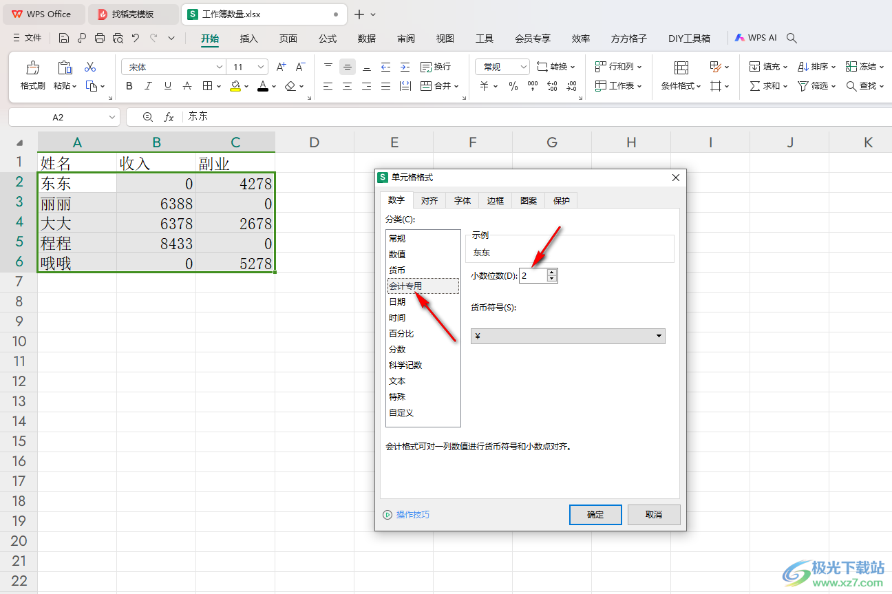The width and height of the screenshot is (892, 594).
Task: Decrease indent in the alignment group
Action: (386, 67)
